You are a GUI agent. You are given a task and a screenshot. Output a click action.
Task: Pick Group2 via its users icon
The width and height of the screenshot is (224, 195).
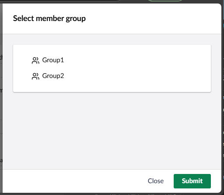(35, 76)
